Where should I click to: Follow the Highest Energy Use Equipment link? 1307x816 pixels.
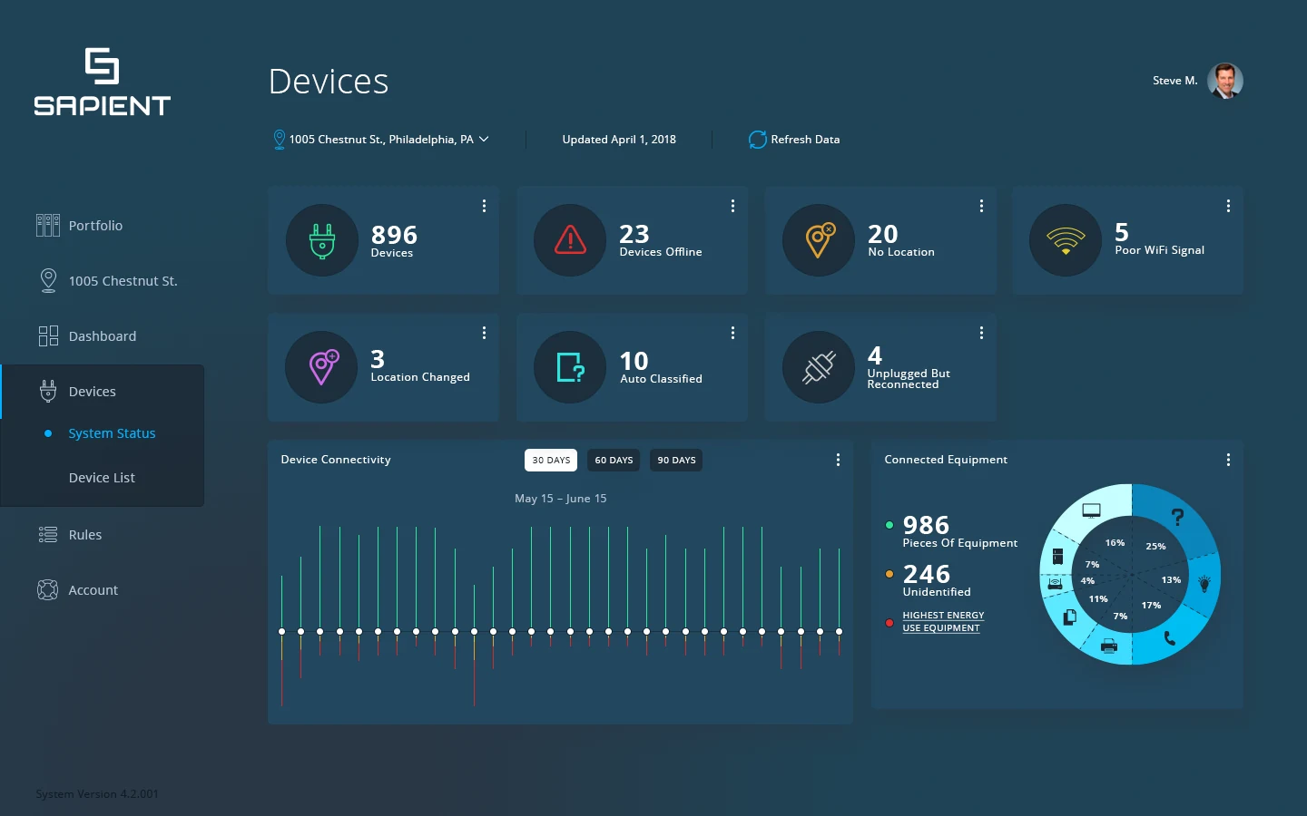943,621
